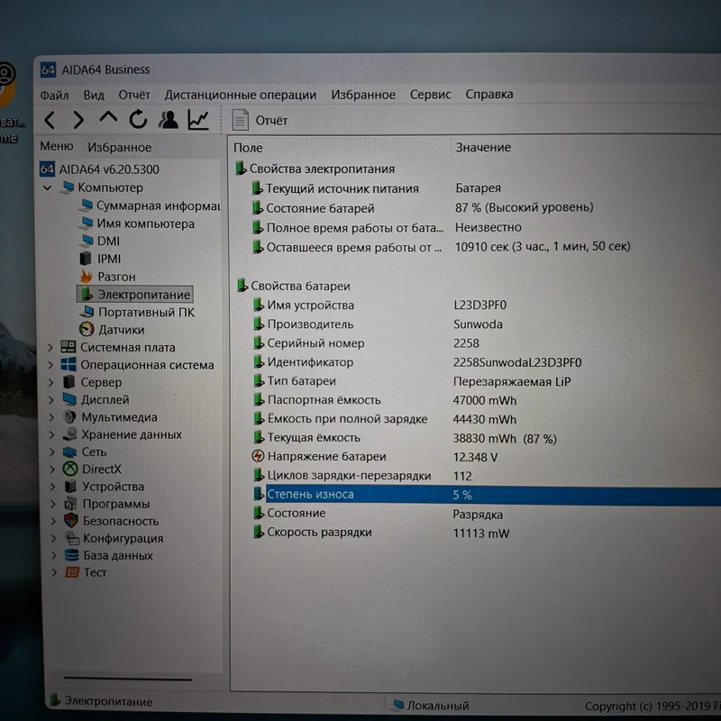721x721 pixels.
Task: Expand the Операционная система tree node
Action: click(x=51, y=365)
